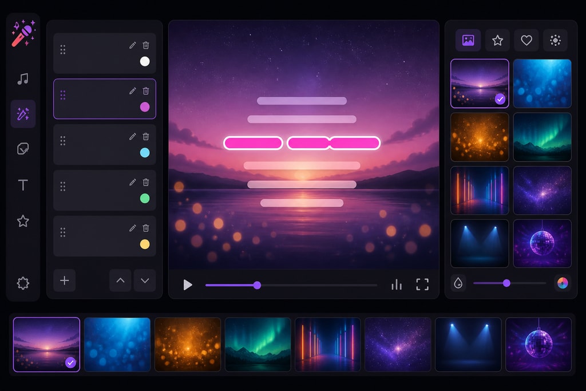
Task: Select the magic wand effects tool
Action: pos(23,114)
